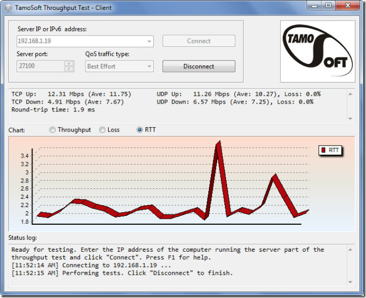366x298 pixels.
Task: Click the Connect button
Action: (199, 41)
